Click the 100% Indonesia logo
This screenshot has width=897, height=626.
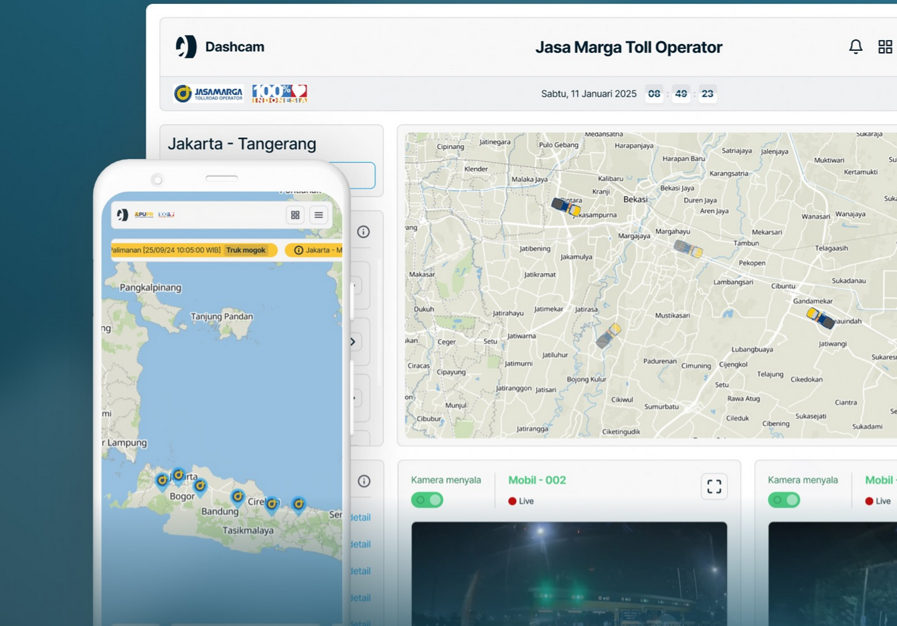click(x=279, y=94)
